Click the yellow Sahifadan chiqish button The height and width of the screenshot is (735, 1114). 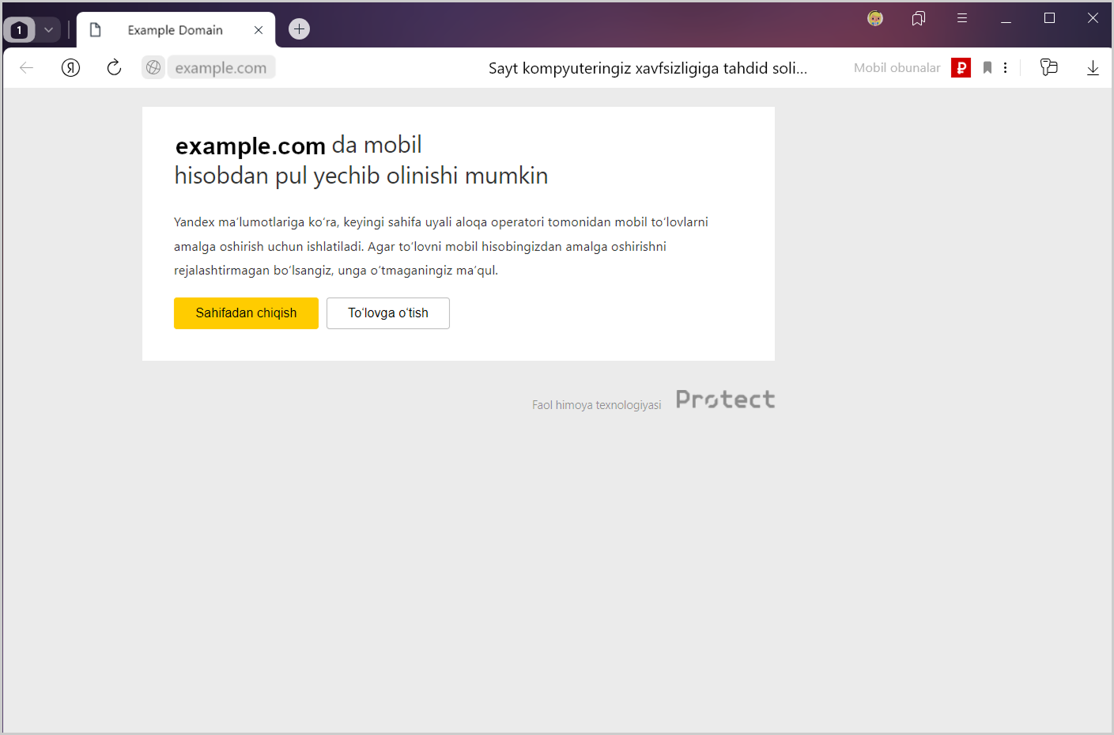[x=246, y=313]
